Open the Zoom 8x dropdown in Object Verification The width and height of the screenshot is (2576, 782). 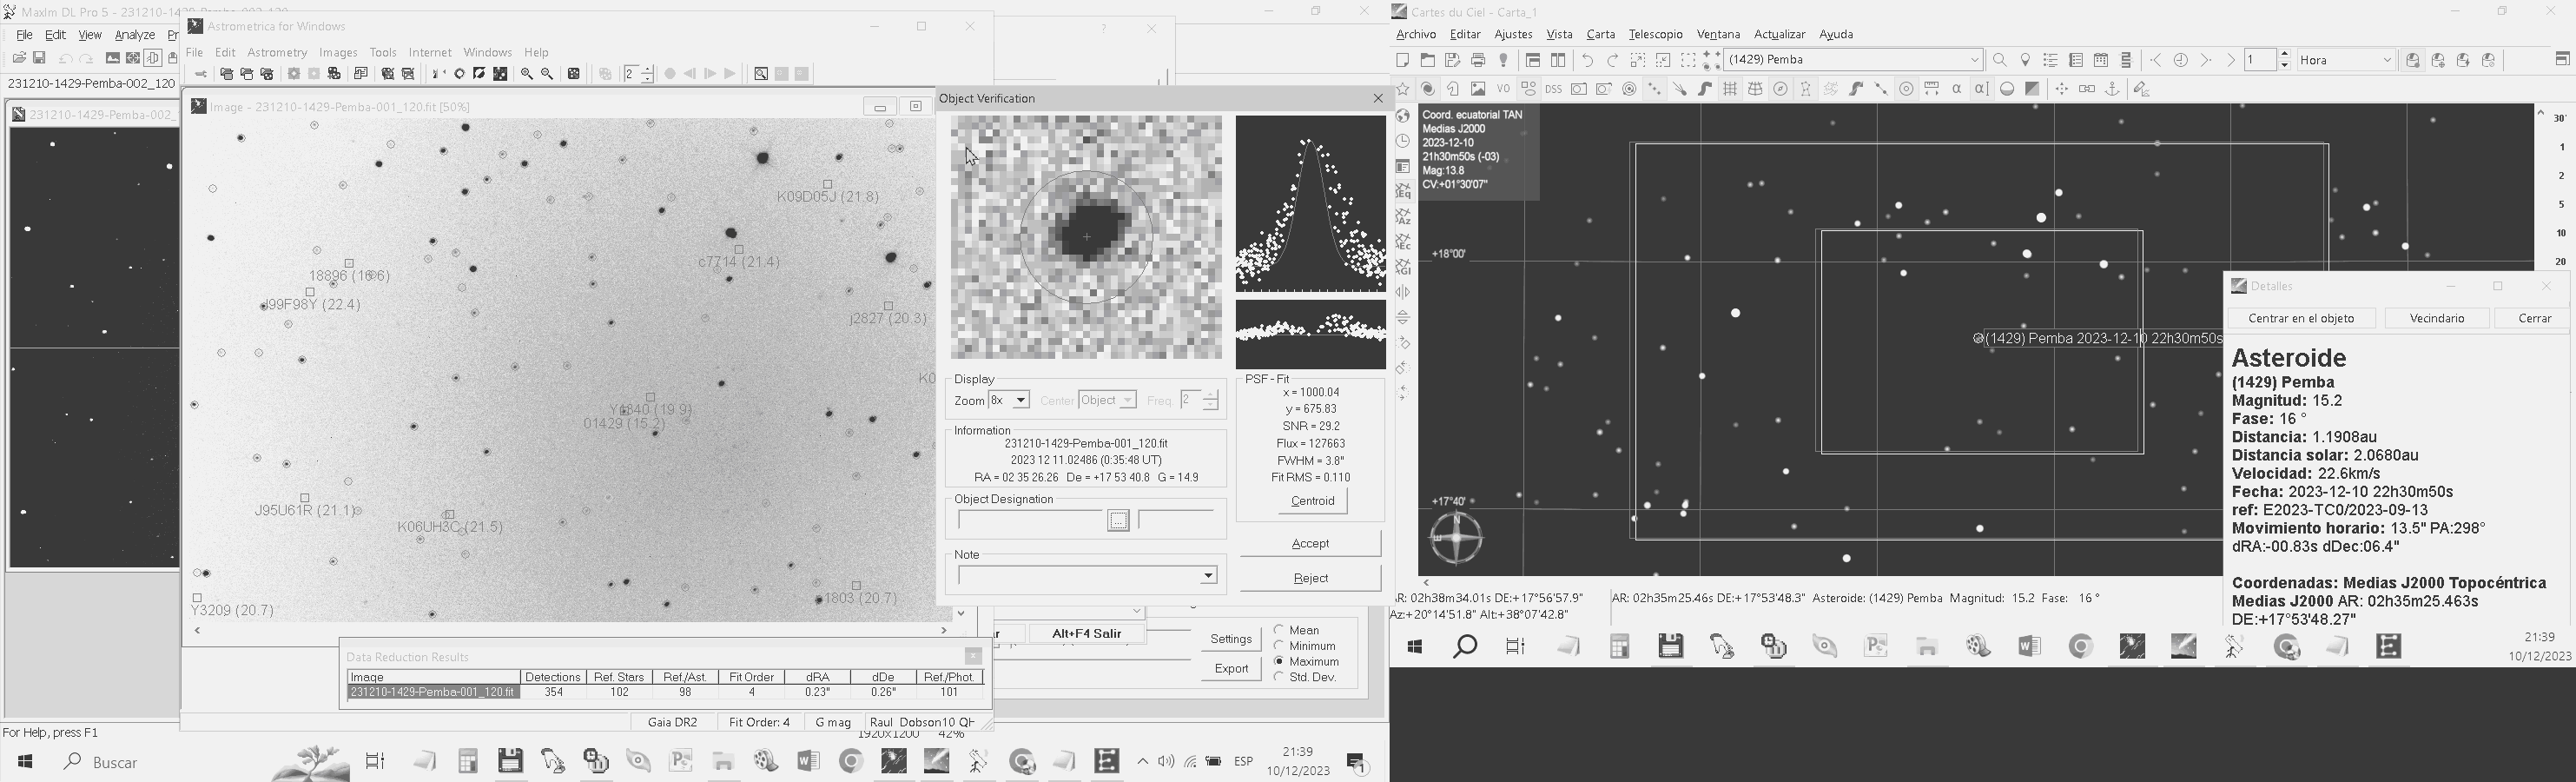tap(1021, 401)
